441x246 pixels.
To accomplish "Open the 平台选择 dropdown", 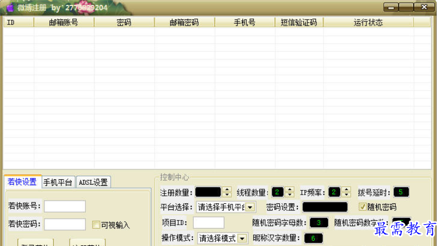I will pos(250,207).
